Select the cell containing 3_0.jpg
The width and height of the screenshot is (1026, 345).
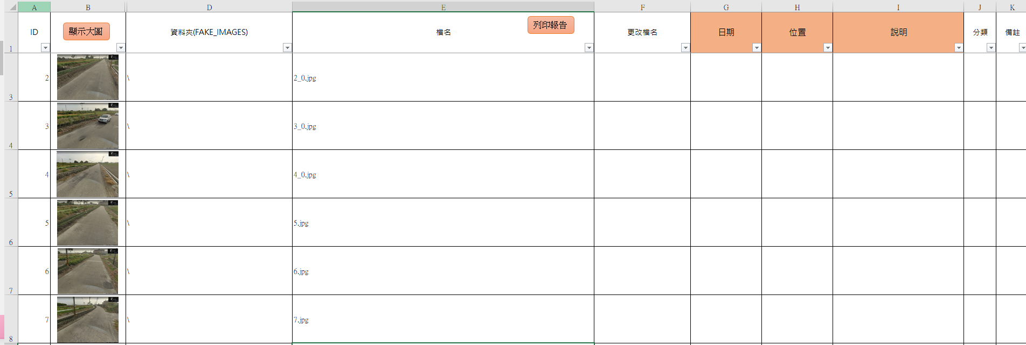(443, 126)
